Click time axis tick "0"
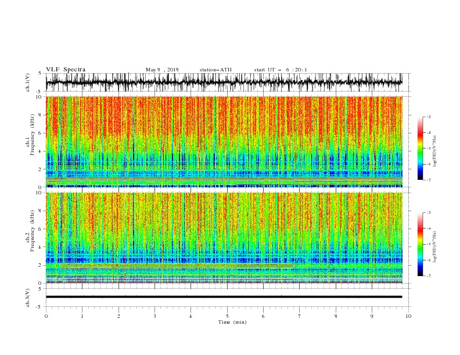Viewport: 460px width, 355px height. click(46, 316)
